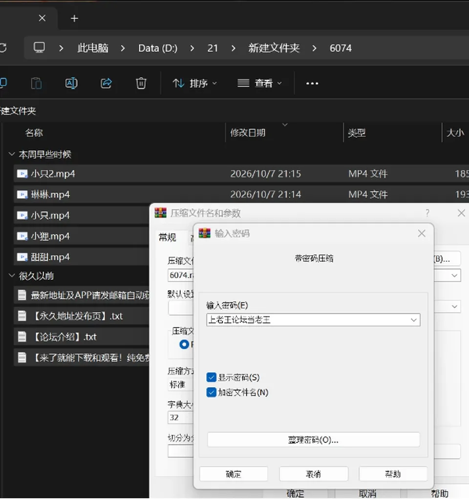This screenshot has height=499, width=469.
Task: Select the 小只2.mp4 file icon
Action: (x=22, y=174)
